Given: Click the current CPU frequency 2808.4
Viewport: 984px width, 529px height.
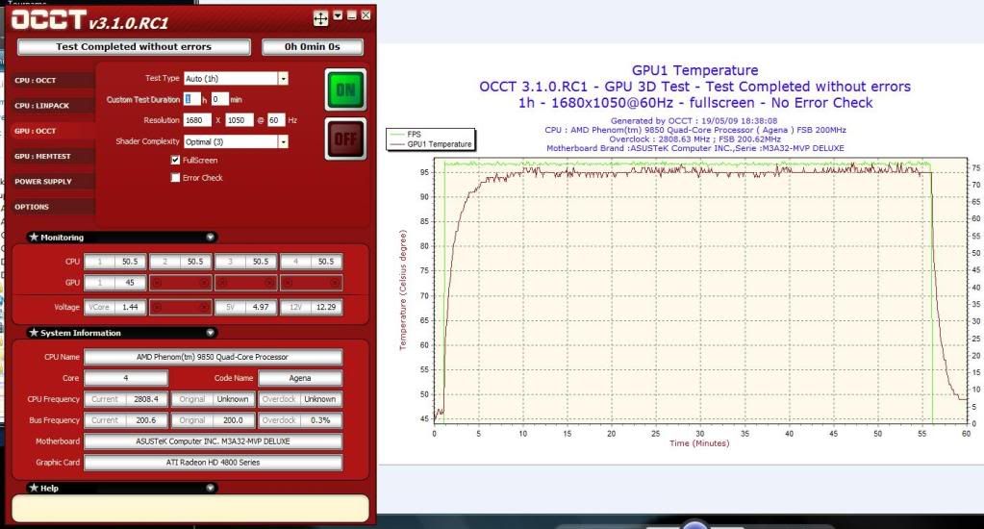Looking at the screenshot, I should click(x=146, y=399).
